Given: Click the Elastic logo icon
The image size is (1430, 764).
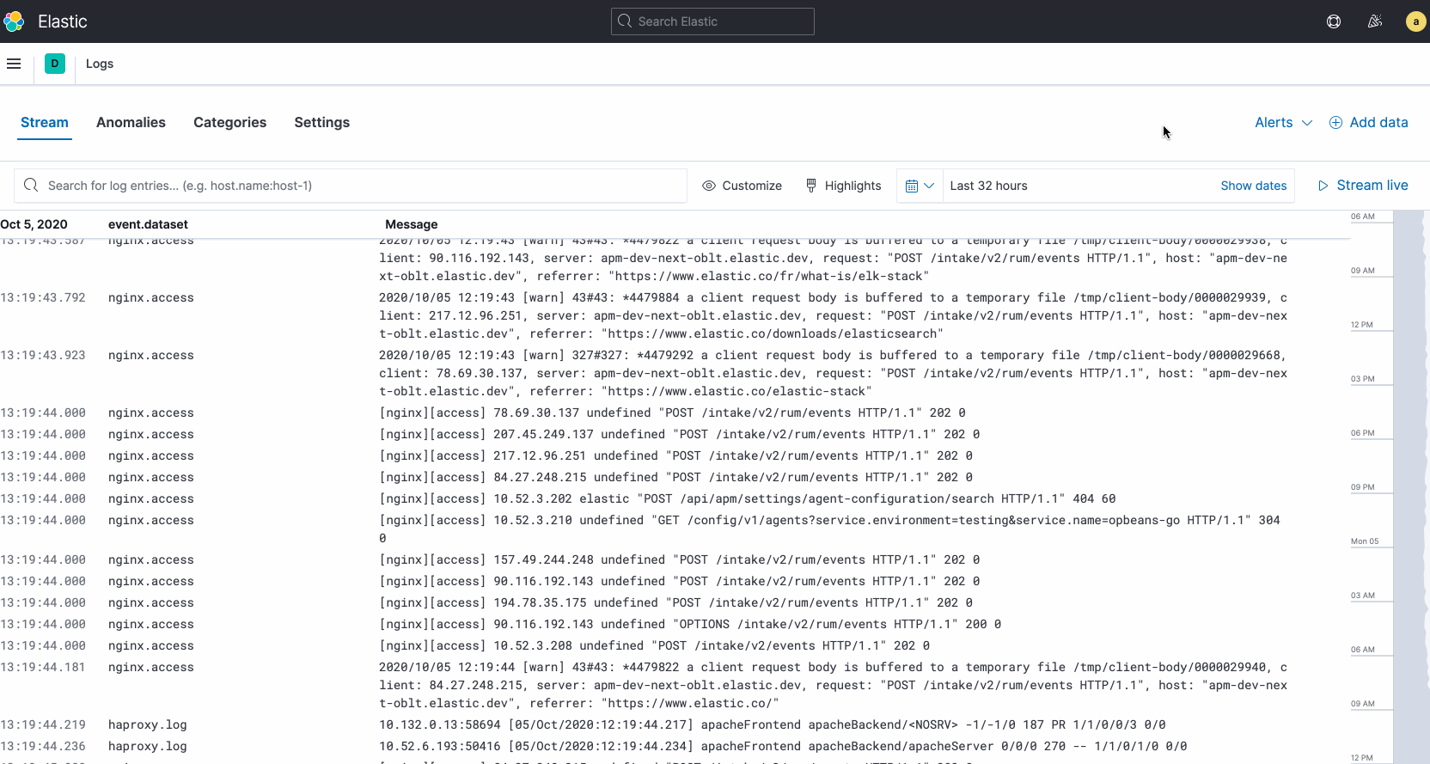Looking at the screenshot, I should 14,21.
